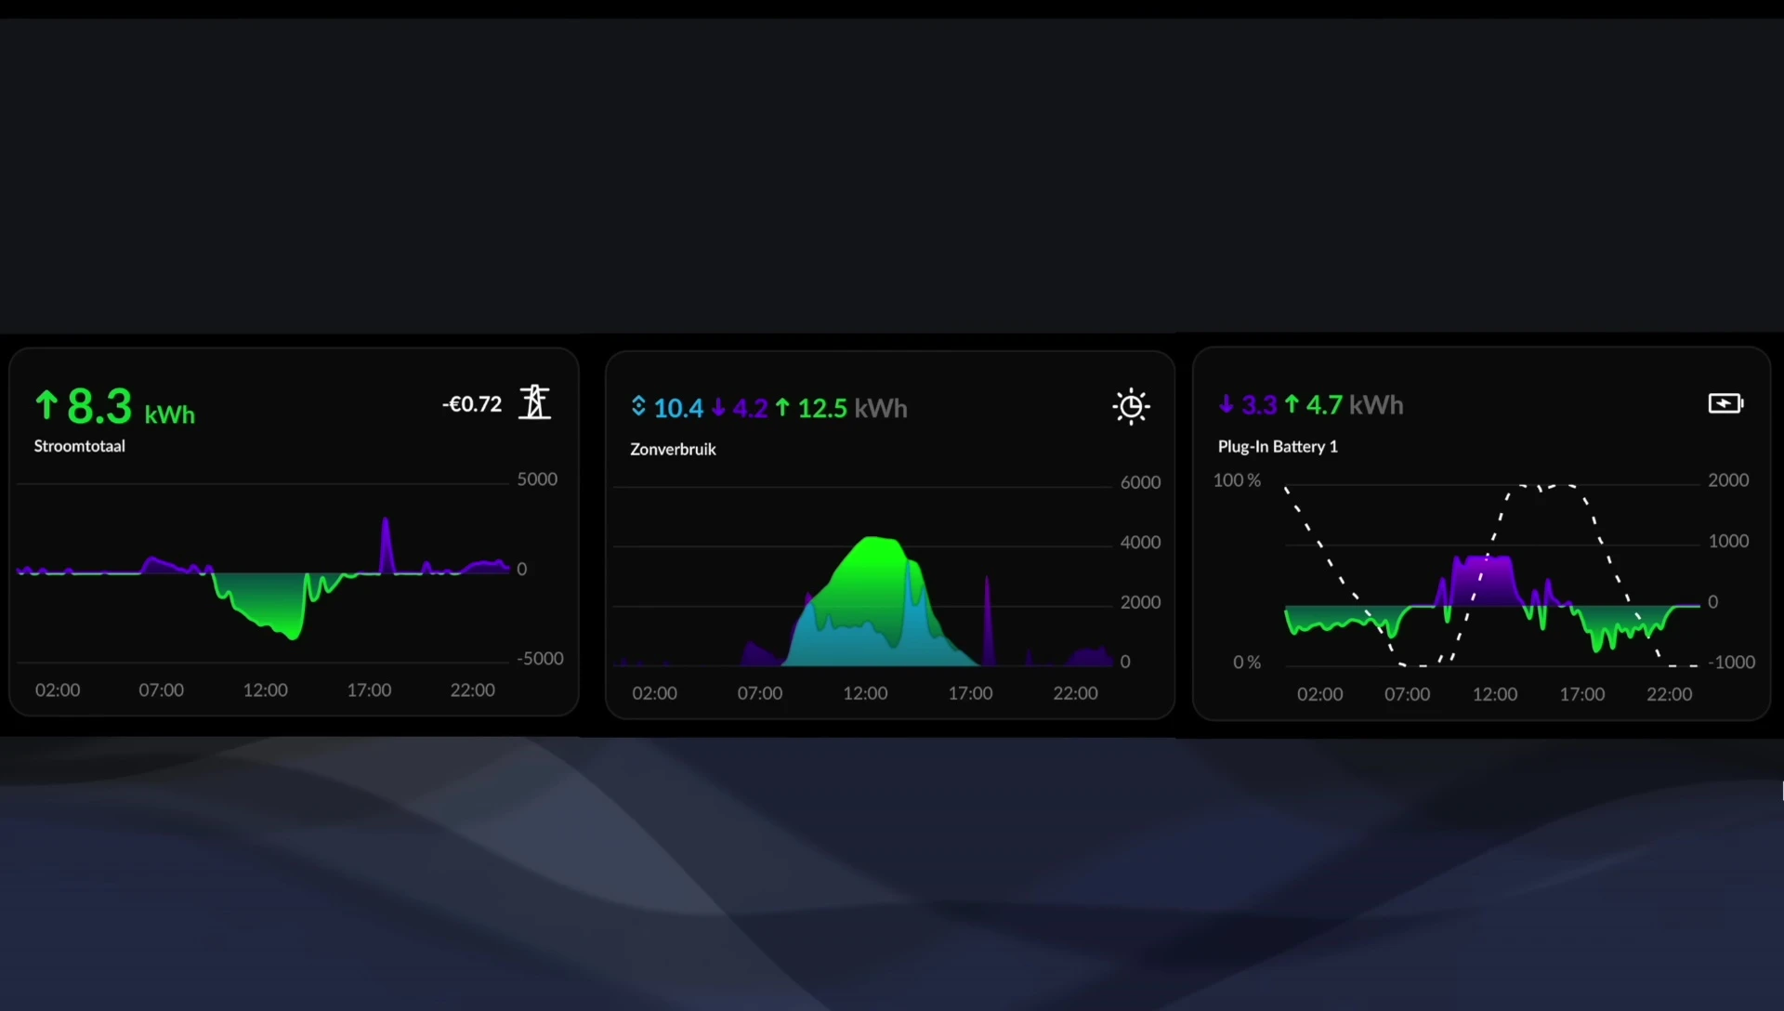Click the 4.7 kWh battery value
The width and height of the screenshot is (1784, 1011).
(x=1355, y=405)
